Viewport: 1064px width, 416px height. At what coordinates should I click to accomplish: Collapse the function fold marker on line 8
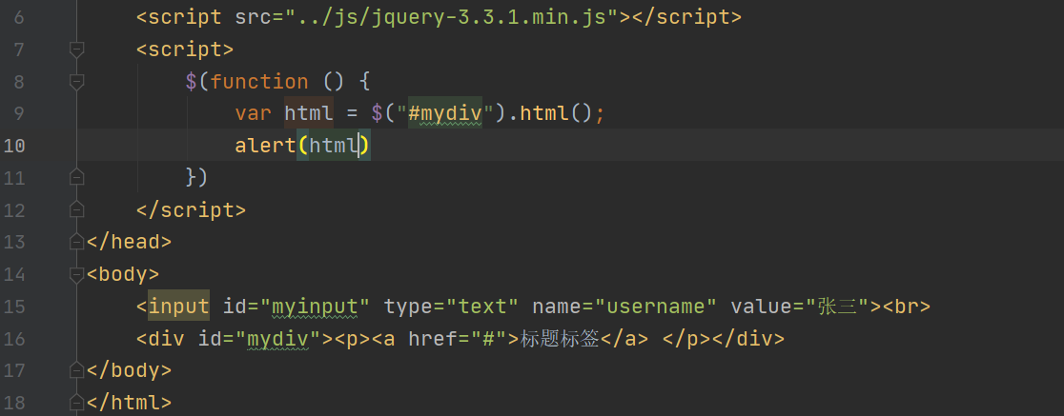76,82
